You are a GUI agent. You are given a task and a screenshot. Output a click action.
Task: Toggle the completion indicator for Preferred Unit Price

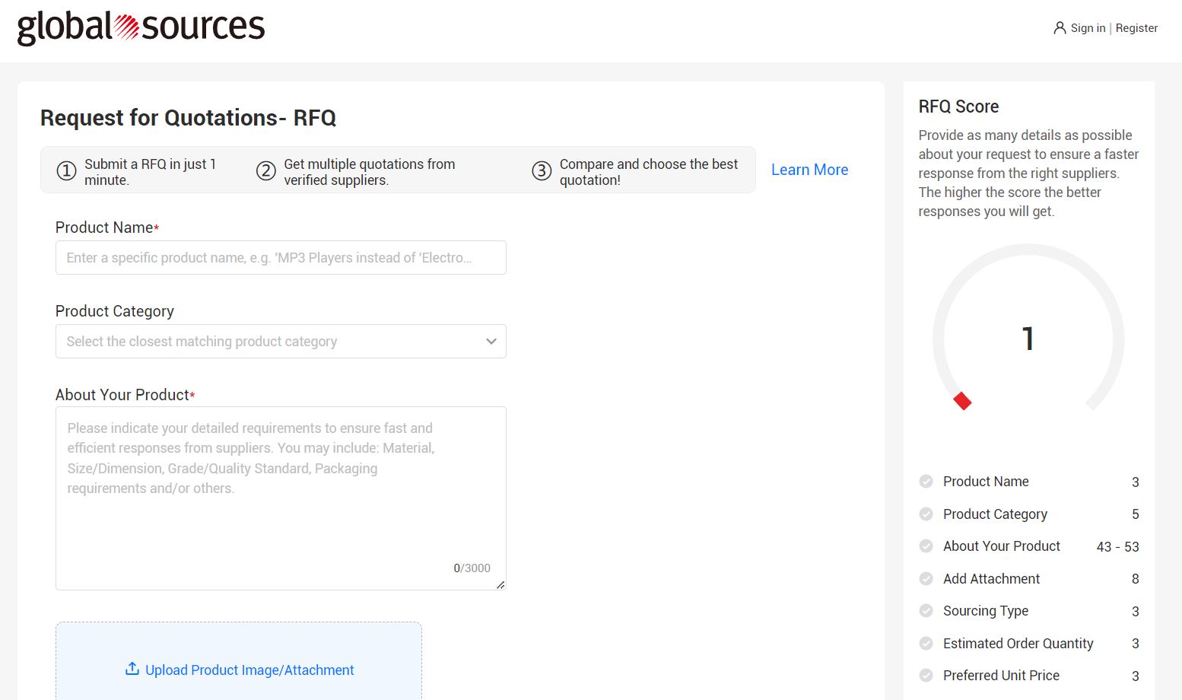pyautogui.click(x=926, y=675)
